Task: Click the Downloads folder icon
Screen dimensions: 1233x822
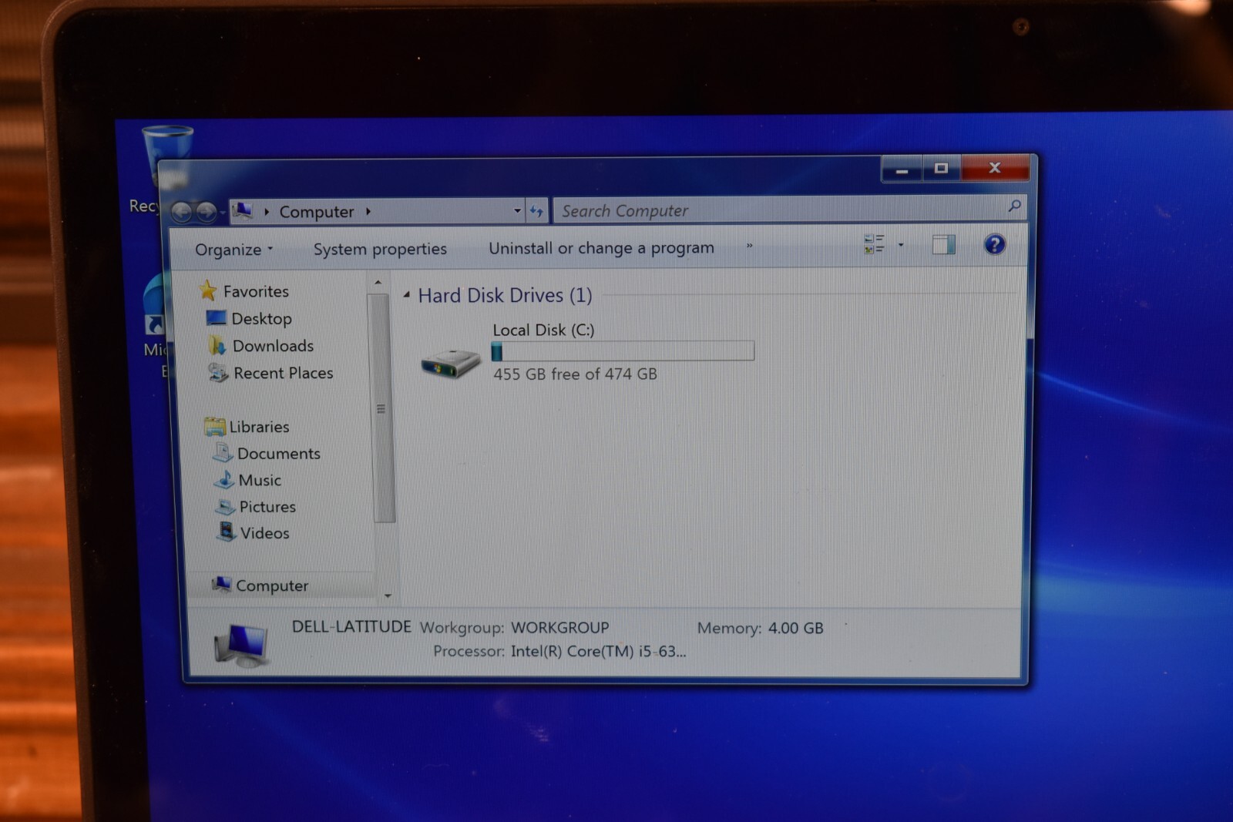Action: click(x=217, y=345)
